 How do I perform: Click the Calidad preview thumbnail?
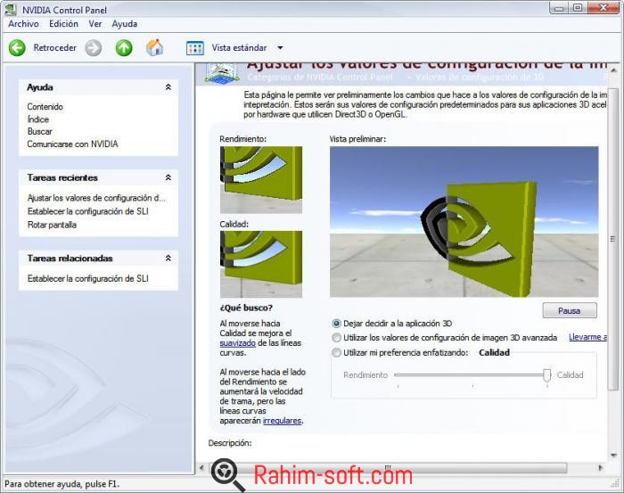click(261, 265)
